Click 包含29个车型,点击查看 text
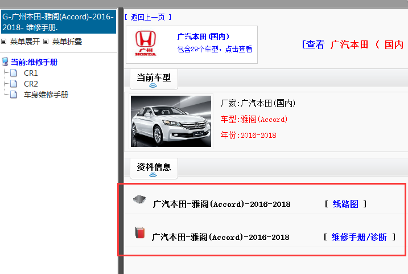 215,49
